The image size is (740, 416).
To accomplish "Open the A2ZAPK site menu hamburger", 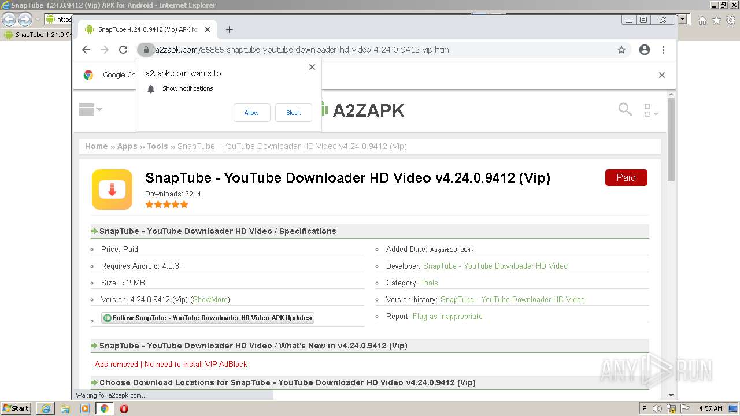I will [90, 109].
